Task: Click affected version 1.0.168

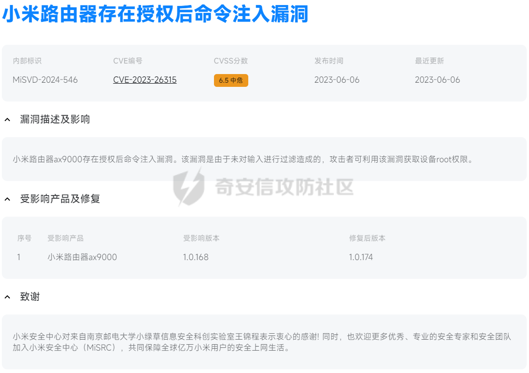Action: 196,257
